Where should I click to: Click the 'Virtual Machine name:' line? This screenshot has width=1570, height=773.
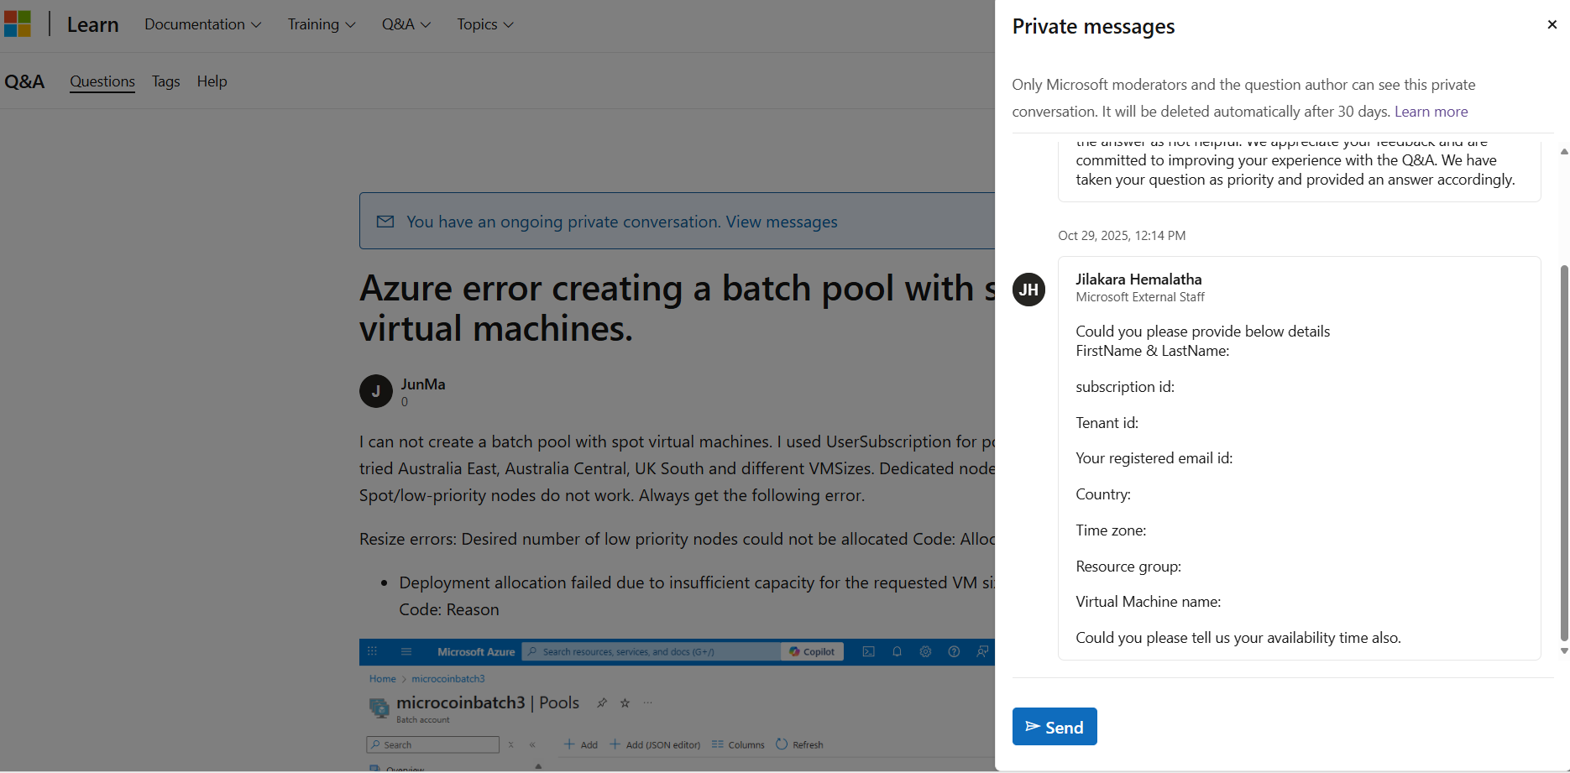click(x=1149, y=602)
